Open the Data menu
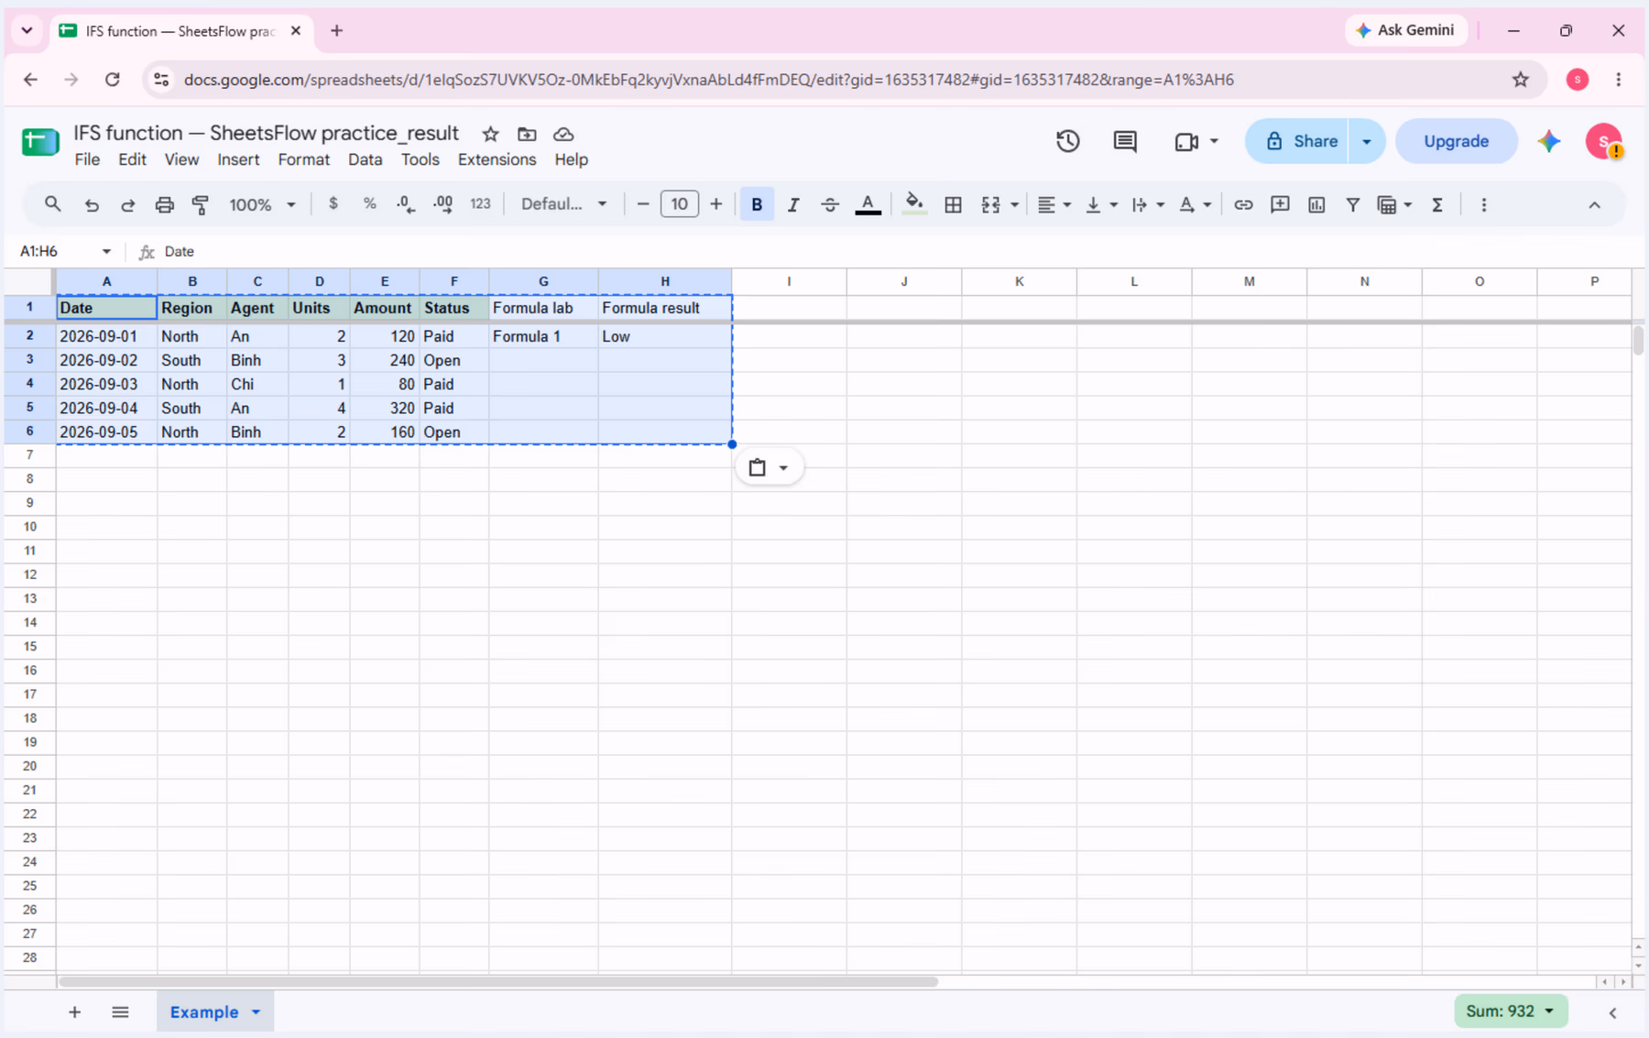This screenshot has width=1649, height=1038. [365, 159]
